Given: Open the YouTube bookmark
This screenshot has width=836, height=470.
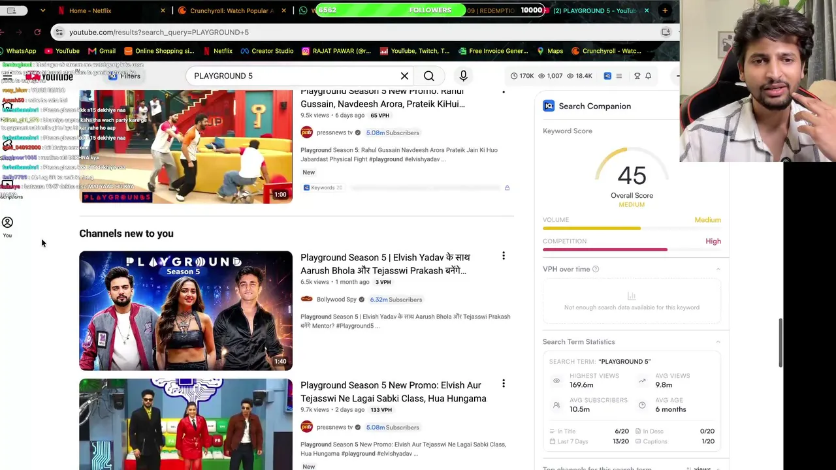Looking at the screenshot, I should coord(62,51).
